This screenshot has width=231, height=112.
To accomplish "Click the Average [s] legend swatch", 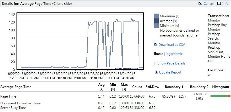I will point(156,21).
